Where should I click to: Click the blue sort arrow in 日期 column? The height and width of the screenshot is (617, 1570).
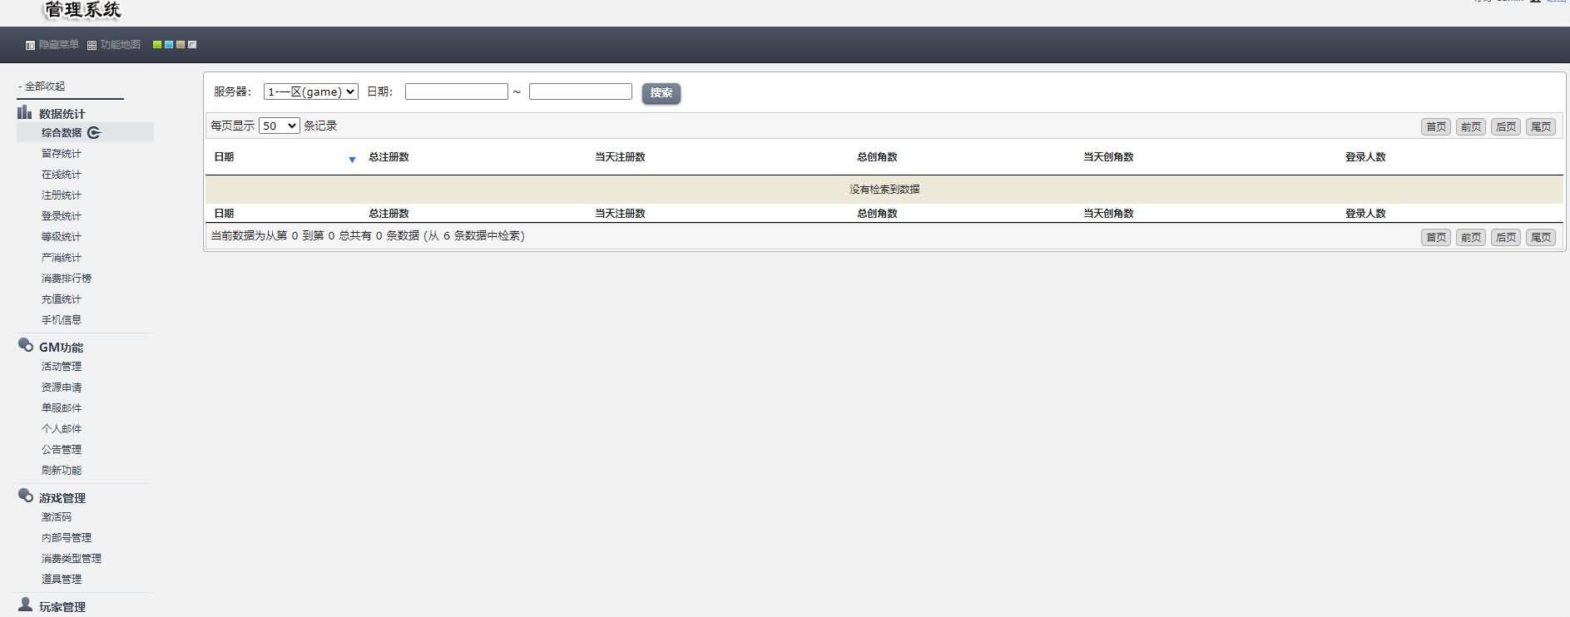[352, 160]
